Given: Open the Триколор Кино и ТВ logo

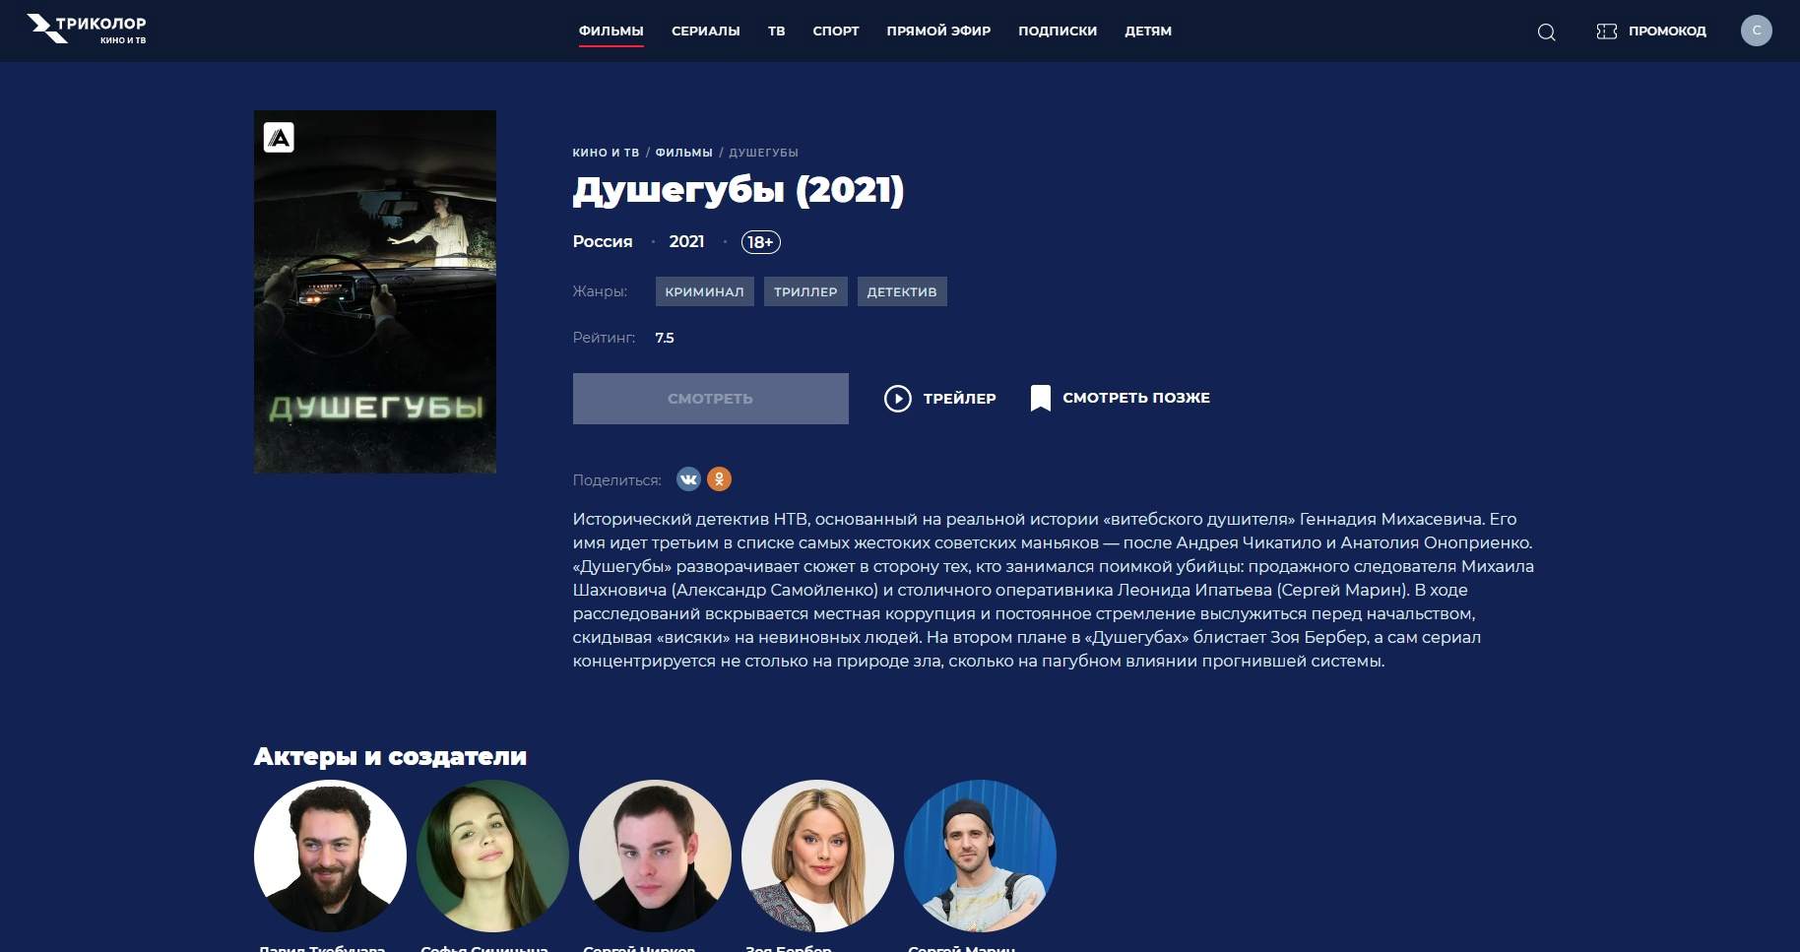Looking at the screenshot, I should (x=87, y=30).
